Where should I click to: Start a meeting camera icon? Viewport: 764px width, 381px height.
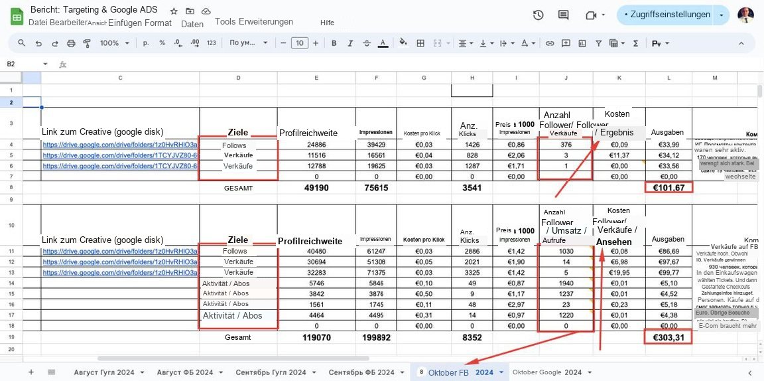tap(591, 15)
